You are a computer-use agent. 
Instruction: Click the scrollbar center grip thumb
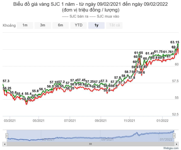click(90, 144)
